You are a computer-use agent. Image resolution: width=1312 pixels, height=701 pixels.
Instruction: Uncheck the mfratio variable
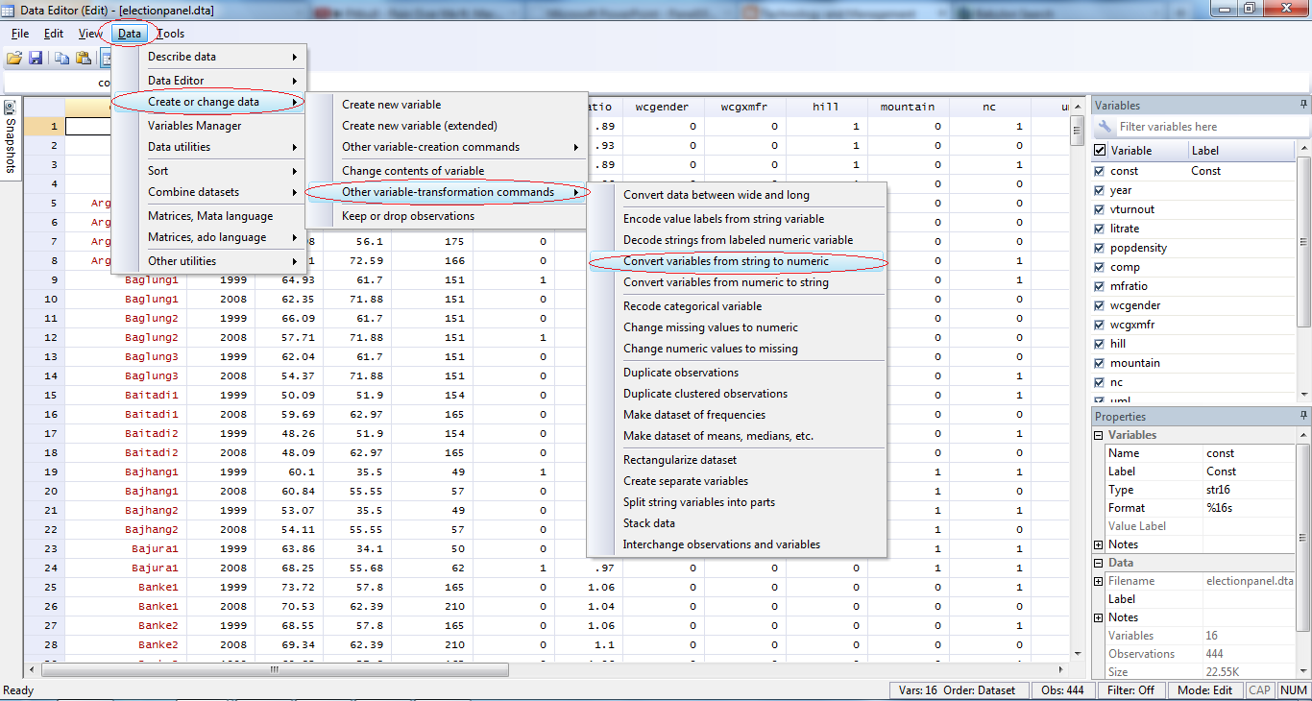(x=1101, y=285)
